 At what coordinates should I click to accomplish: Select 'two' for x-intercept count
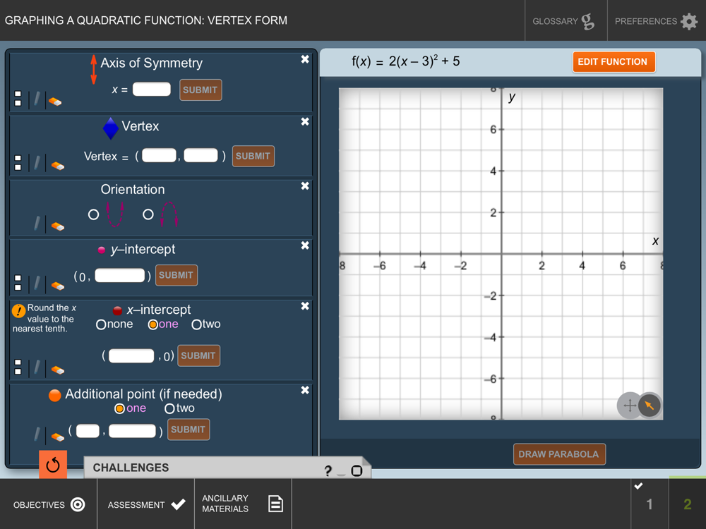click(x=196, y=324)
